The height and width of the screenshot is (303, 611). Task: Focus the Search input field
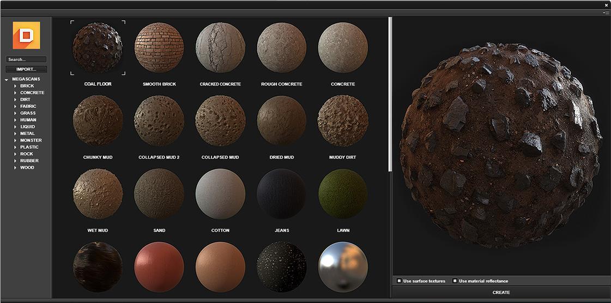point(27,59)
